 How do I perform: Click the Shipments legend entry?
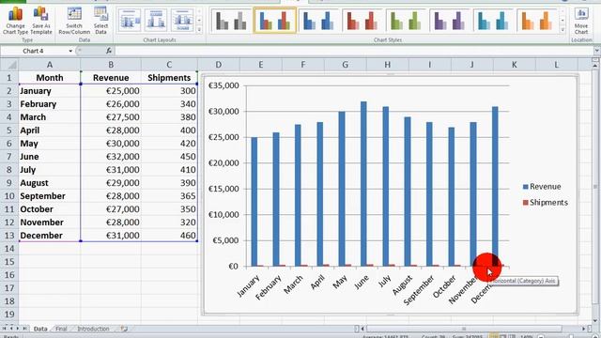tap(546, 203)
